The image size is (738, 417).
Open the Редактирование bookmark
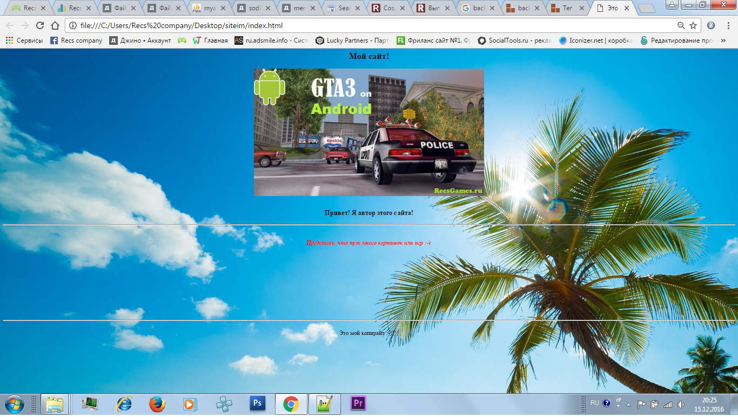(677, 41)
